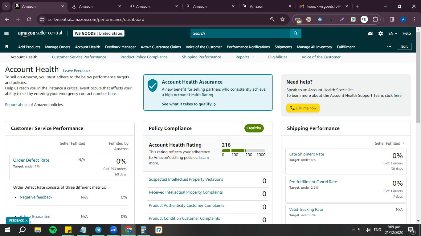
Task: Click the Edit button in favorites bar
Action: 404,46
